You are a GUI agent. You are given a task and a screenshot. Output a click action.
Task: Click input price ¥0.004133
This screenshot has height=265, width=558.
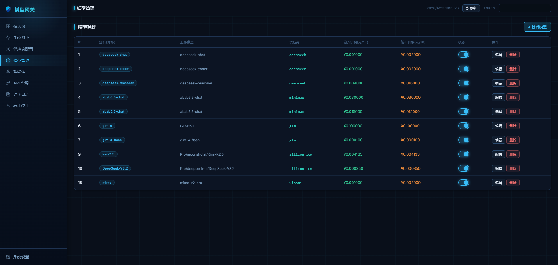point(353,154)
